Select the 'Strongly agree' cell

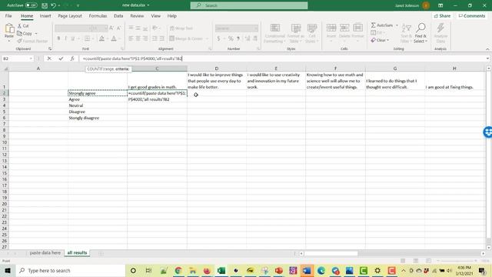[x=98, y=93]
